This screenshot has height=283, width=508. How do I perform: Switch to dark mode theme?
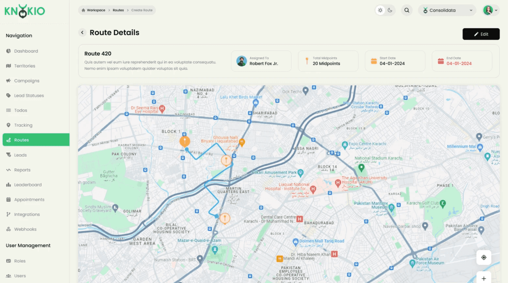(x=389, y=10)
